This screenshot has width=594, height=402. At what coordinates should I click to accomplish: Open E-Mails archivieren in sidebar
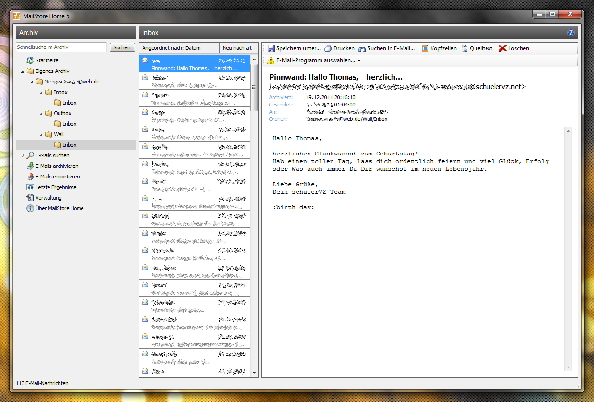pos(57,166)
